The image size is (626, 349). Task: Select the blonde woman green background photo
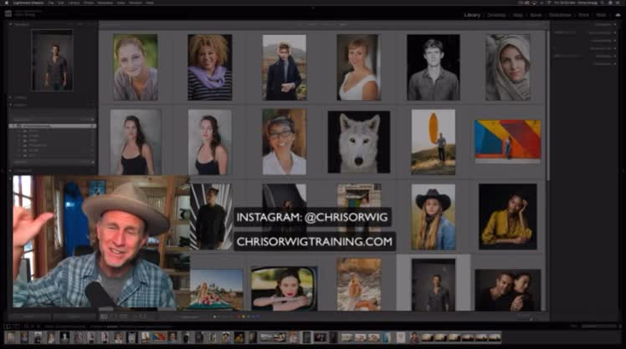click(x=136, y=68)
